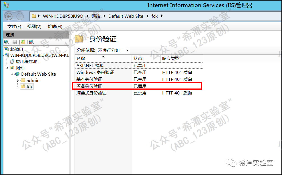The height and width of the screenshot is (175, 282).
Task: Select the 匿名身份验证 row
Action: tap(139, 86)
